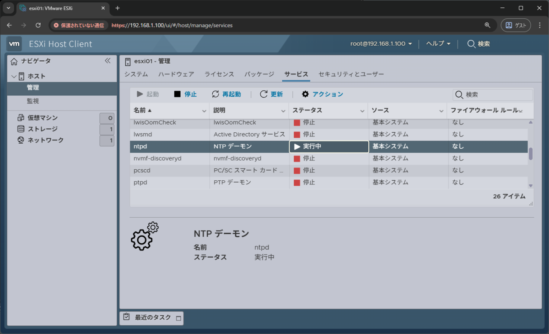
Task: Click the 名前 column header
Action: [170, 111]
